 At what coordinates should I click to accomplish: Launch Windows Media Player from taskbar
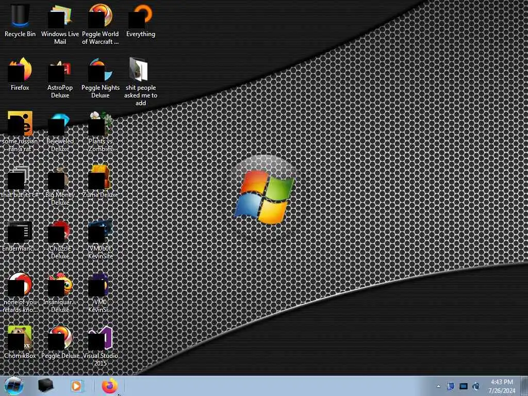tap(76, 386)
